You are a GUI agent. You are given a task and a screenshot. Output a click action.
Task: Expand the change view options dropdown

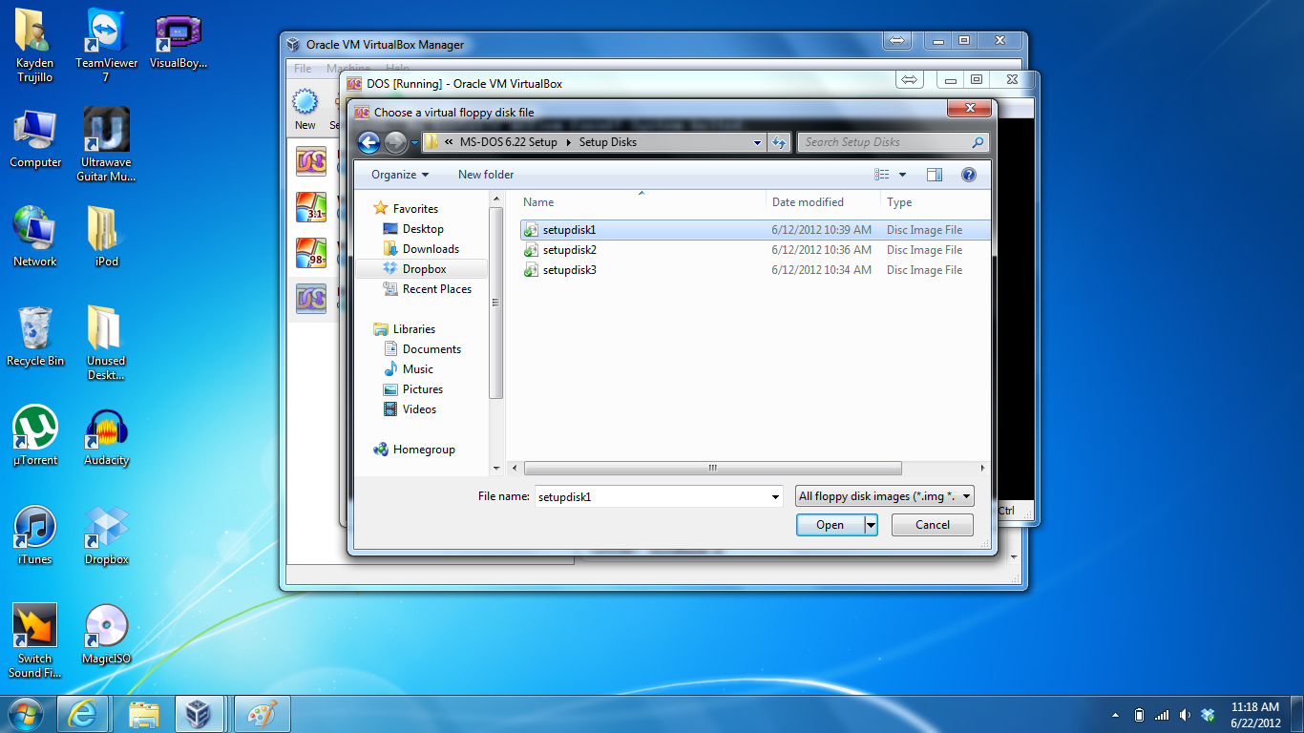tap(902, 175)
